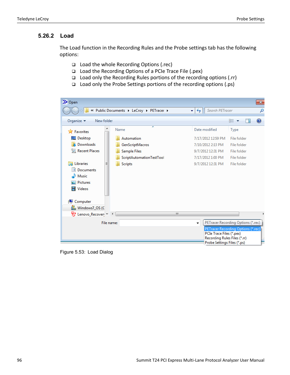
Task: Click New folder
Action: coord(104,121)
